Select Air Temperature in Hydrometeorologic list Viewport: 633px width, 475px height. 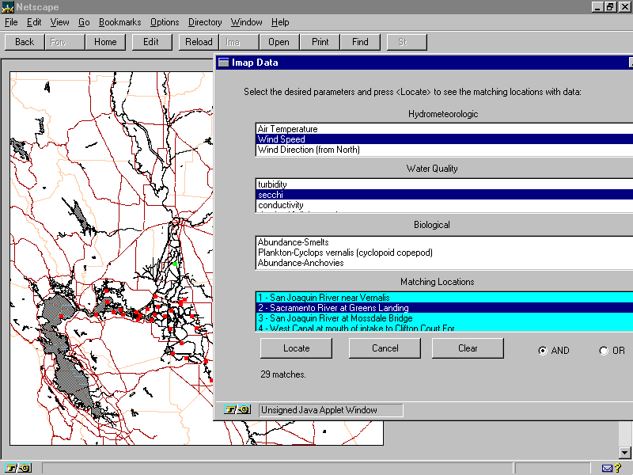pos(445,129)
